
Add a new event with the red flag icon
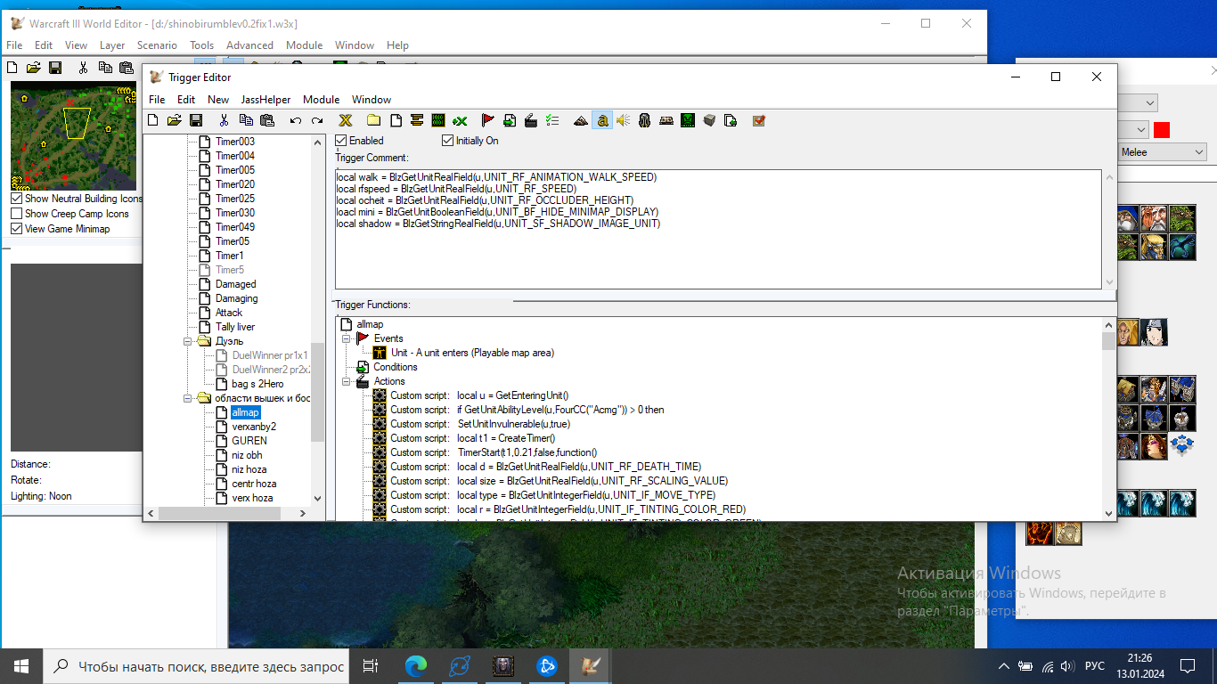(487, 121)
